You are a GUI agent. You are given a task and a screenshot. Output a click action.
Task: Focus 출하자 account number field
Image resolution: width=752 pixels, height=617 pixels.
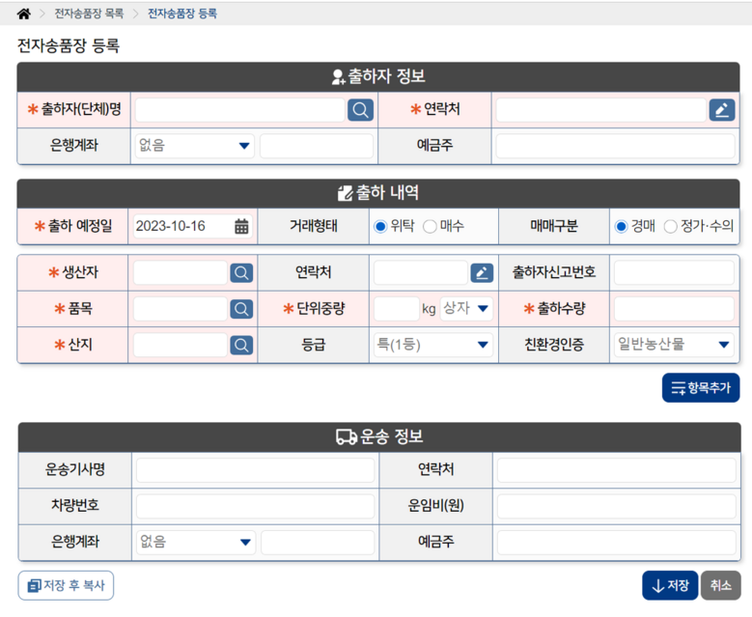[317, 146]
